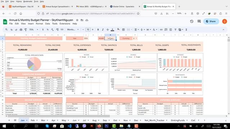
Task: Open the File menu in Sheets
Action: tap(11, 24)
